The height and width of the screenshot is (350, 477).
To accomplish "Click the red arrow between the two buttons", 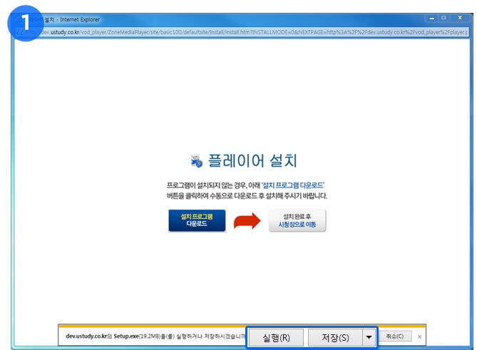I will coord(247,220).
